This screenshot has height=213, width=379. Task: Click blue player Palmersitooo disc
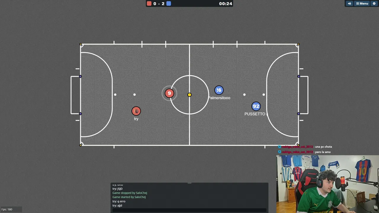coord(219,90)
